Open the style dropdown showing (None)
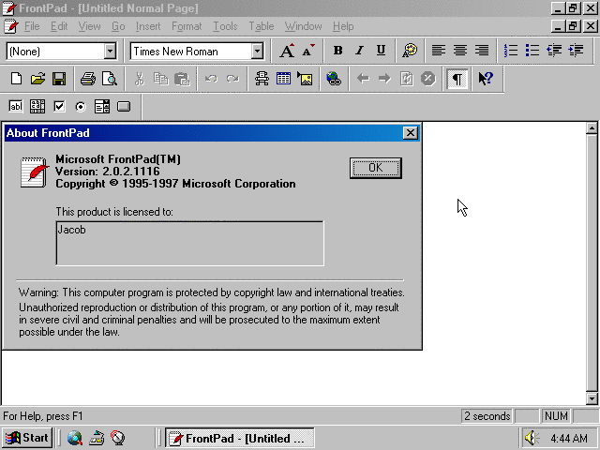Screen dimensions: 600x450 pyautogui.click(x=110, y=51)
